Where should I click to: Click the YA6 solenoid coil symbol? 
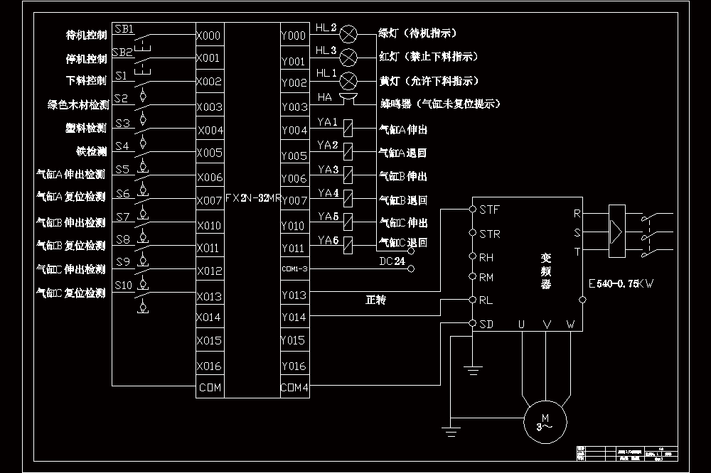pos(348,245)
